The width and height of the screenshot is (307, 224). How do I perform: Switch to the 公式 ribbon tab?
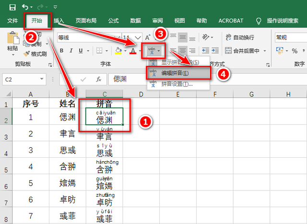tap(113, 21)
